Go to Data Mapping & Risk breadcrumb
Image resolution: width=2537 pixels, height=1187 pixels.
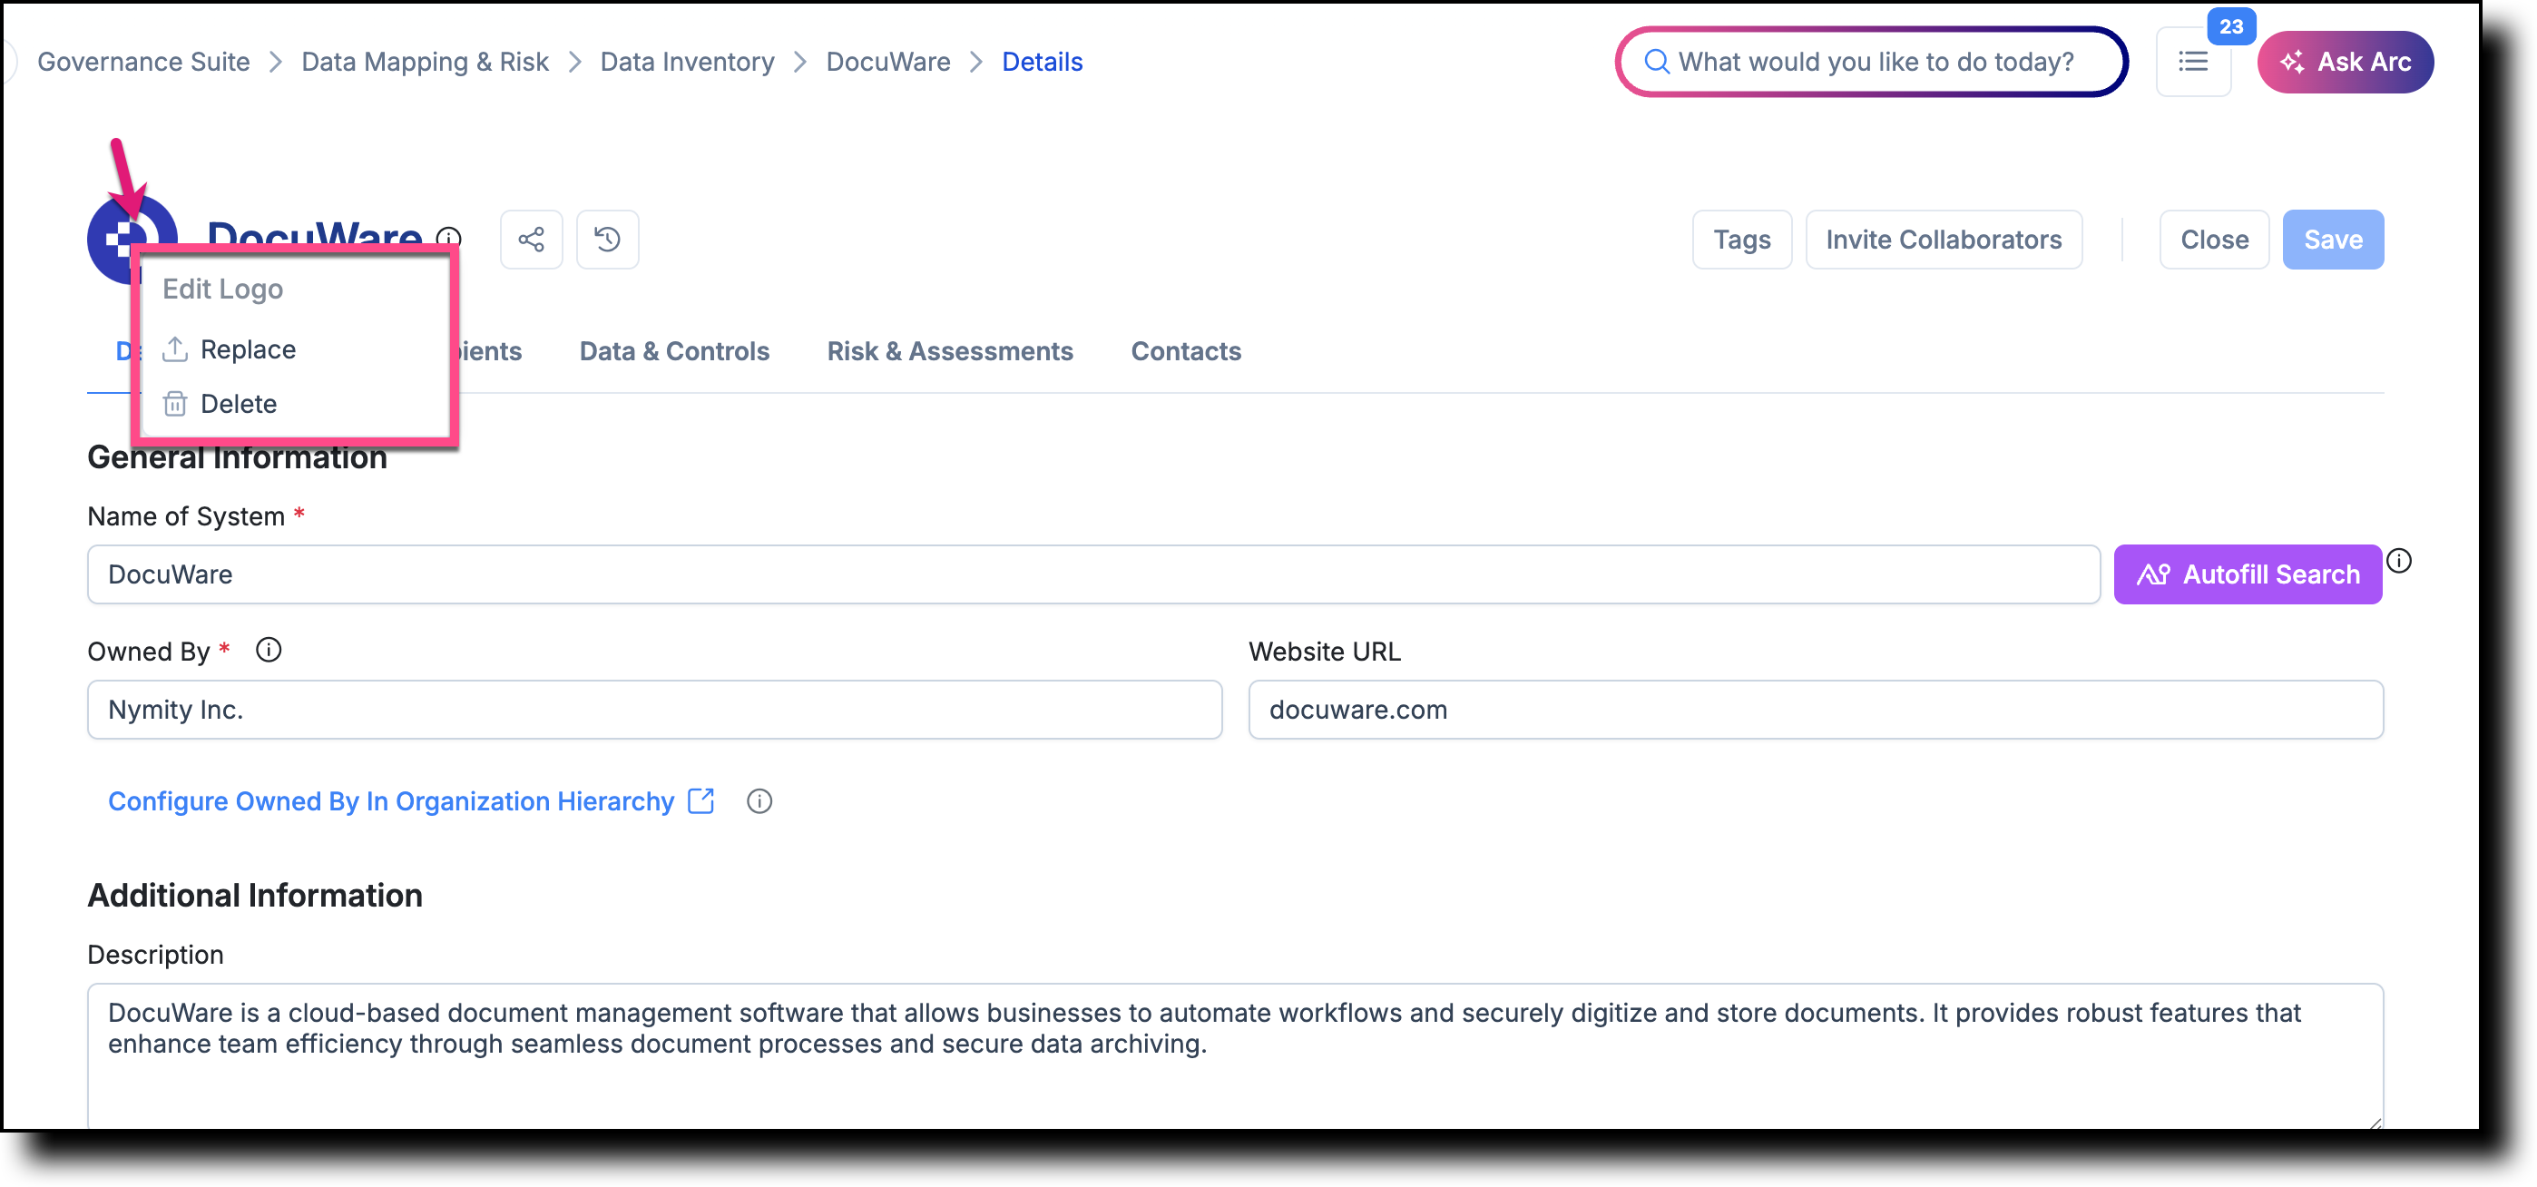425,61
